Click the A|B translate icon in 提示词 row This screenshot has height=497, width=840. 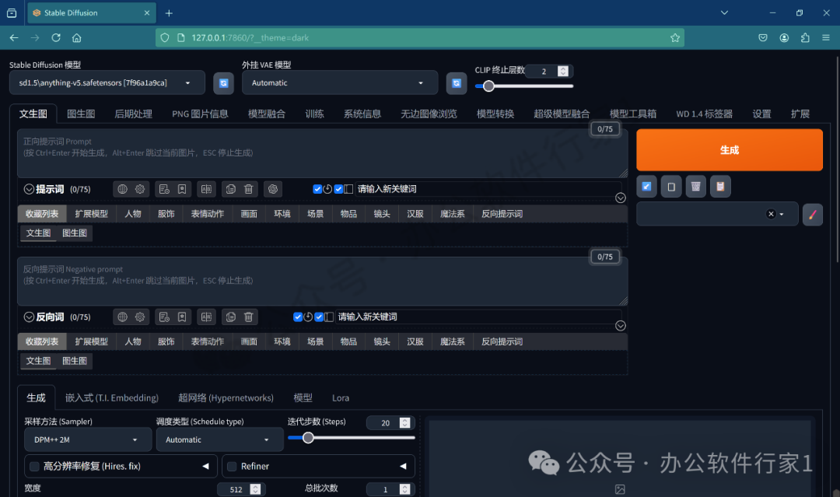click(x=206, y=188)
